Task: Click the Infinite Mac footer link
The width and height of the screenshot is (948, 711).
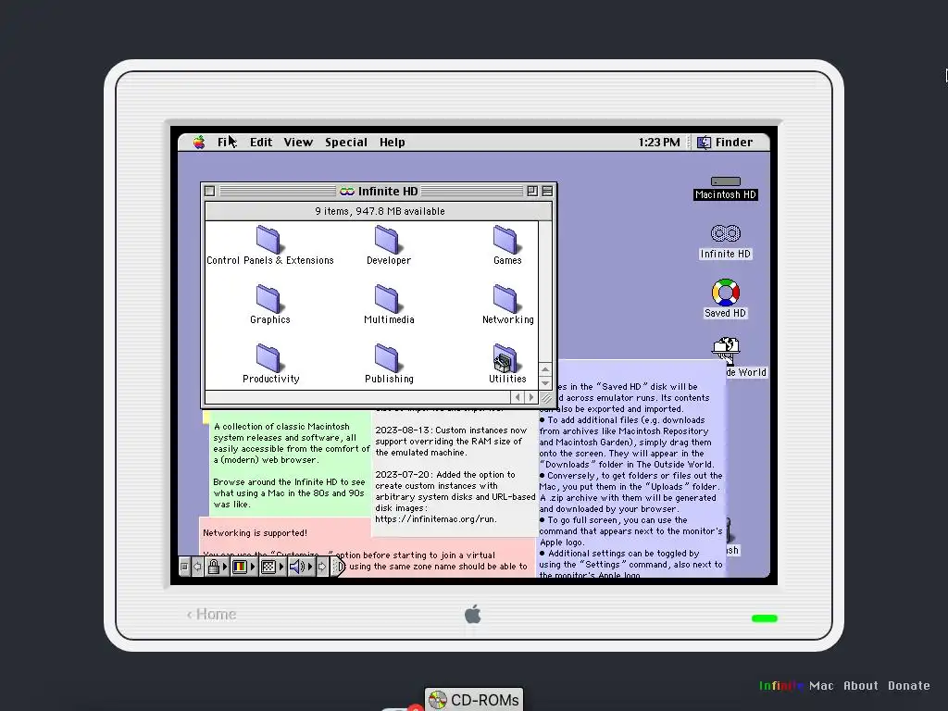Action: coord(796,686)
